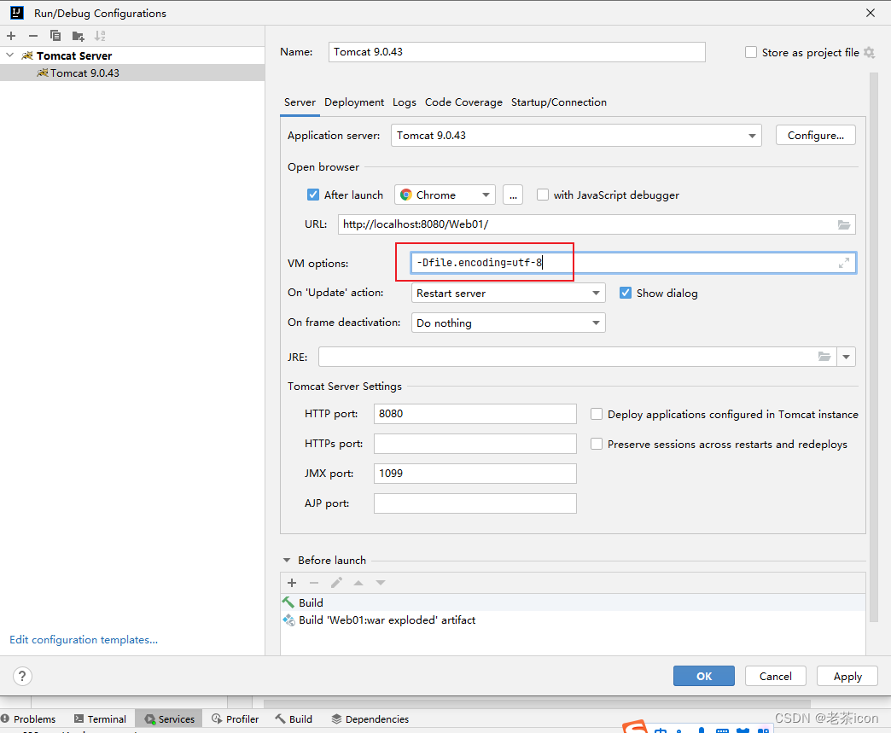
Task: Click the Cancel button
Action: tap(775, 676)
